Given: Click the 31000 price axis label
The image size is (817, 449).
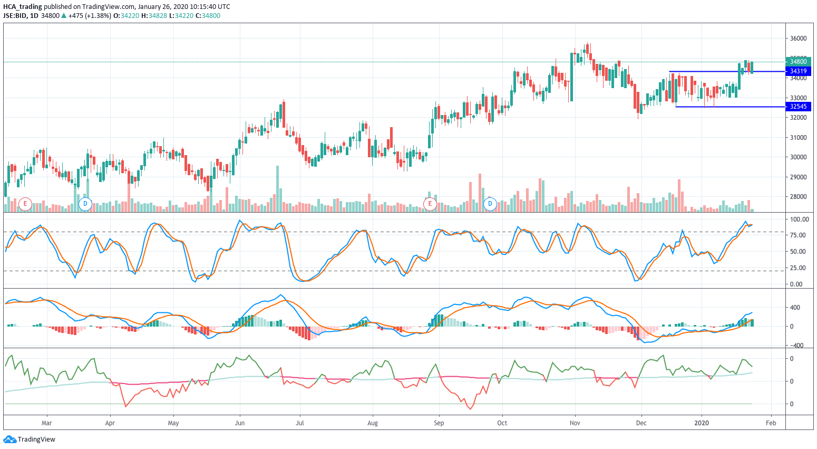Looking at the screenshot, I should [798, 138].
